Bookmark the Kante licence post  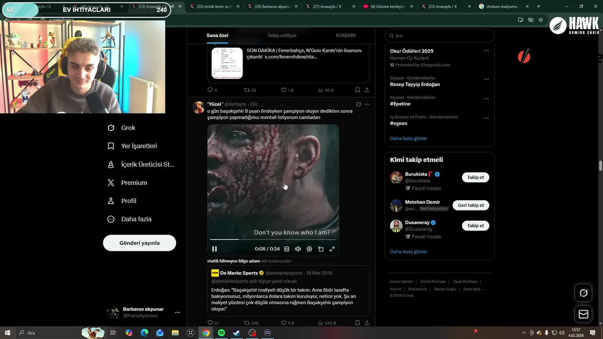pos(358,90)
